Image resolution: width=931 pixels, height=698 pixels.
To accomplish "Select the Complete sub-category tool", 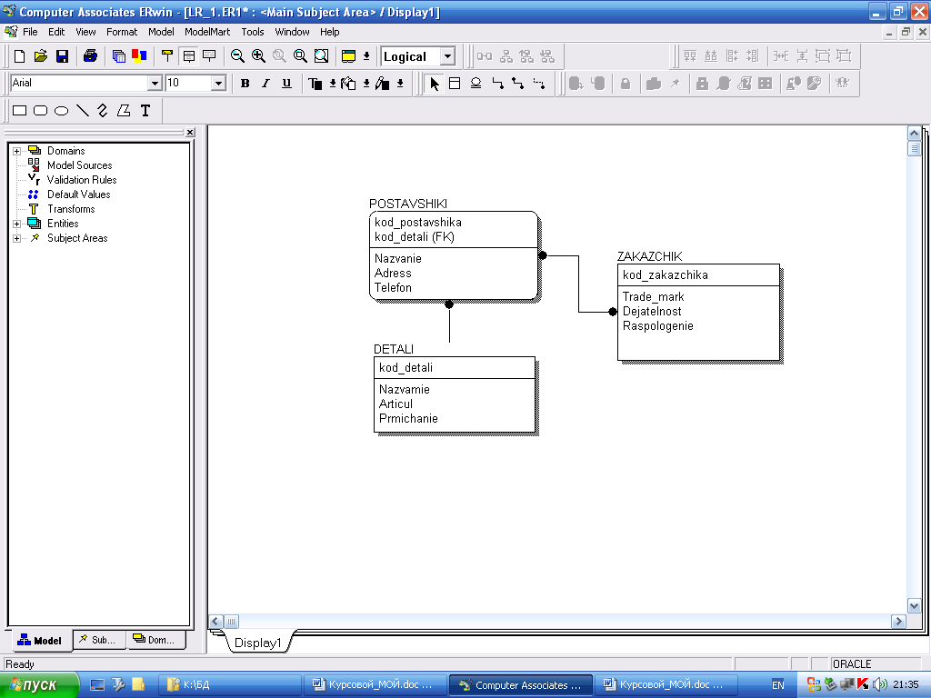I will click(476, 84).
